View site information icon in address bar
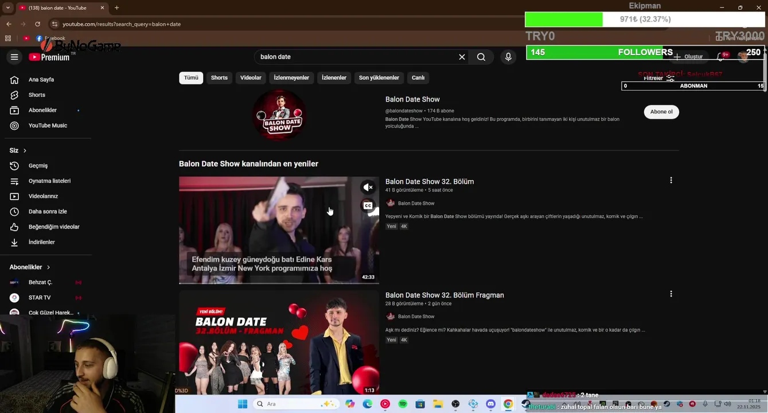This screenshot has width=768, height=413. point(54,24)
